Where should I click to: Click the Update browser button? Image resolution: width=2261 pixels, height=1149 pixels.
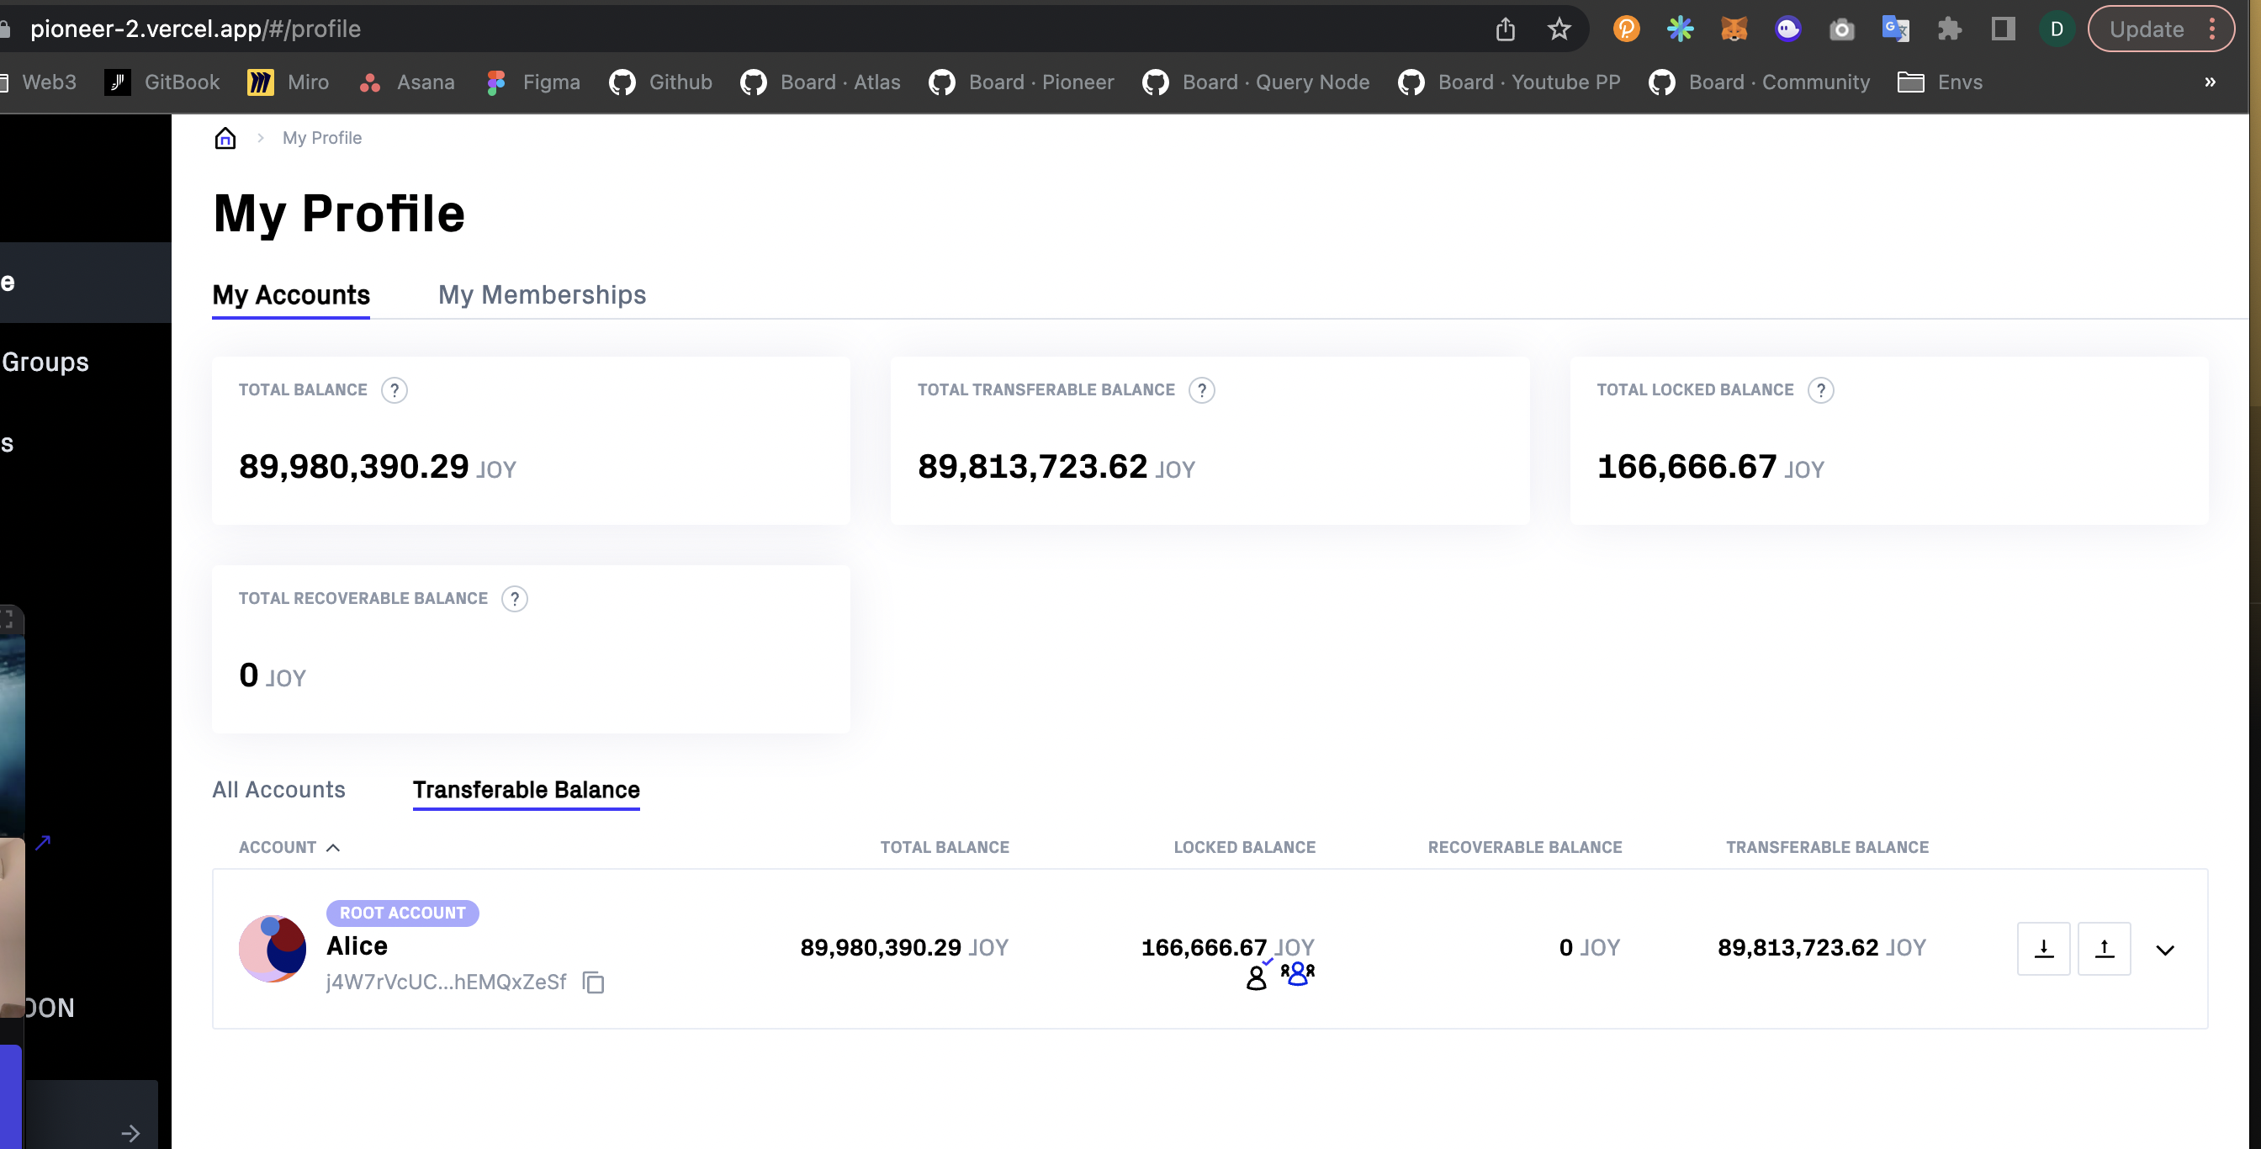click(2147, 28)
